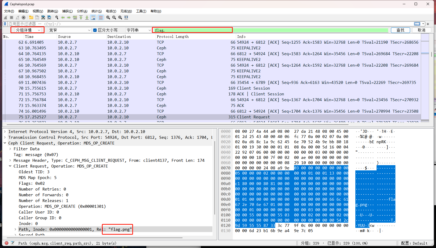Click the restart capture icon
This screenshot has height=248, width=436.
[x=18, y=18]
